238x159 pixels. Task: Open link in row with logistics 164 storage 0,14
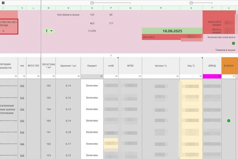tap(22, 121)
